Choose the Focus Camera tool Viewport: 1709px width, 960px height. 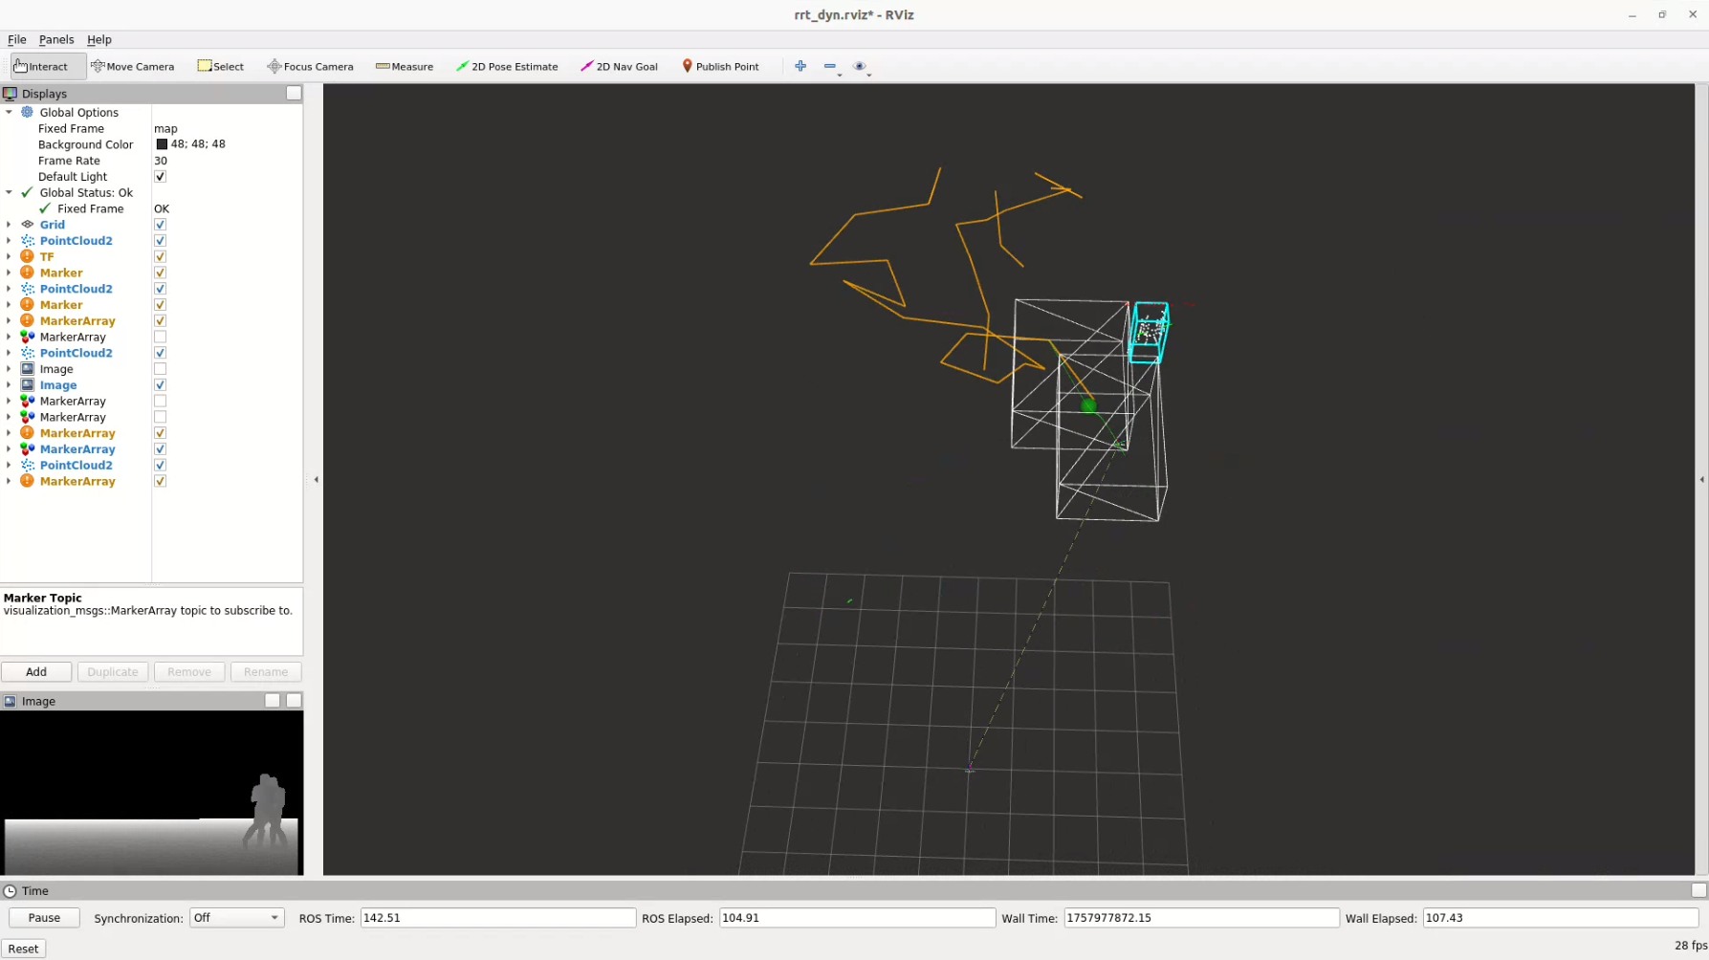tap(310, 67)
